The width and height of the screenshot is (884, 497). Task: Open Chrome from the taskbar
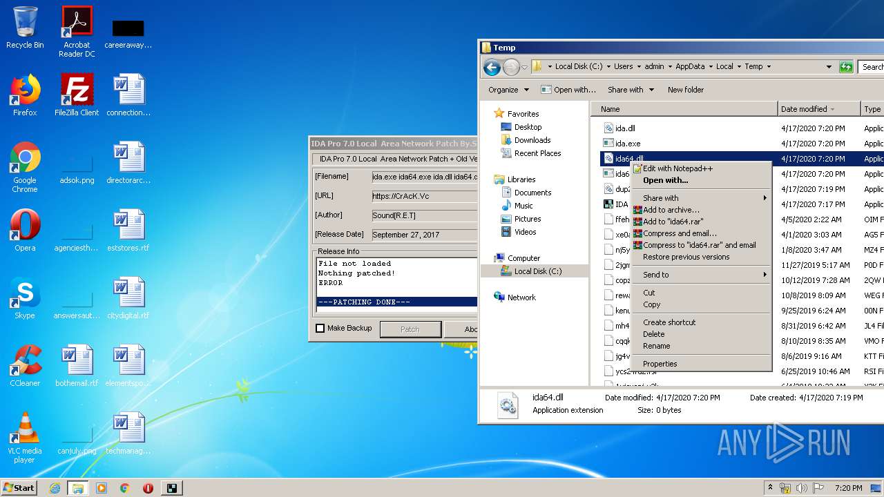(124, 488)
